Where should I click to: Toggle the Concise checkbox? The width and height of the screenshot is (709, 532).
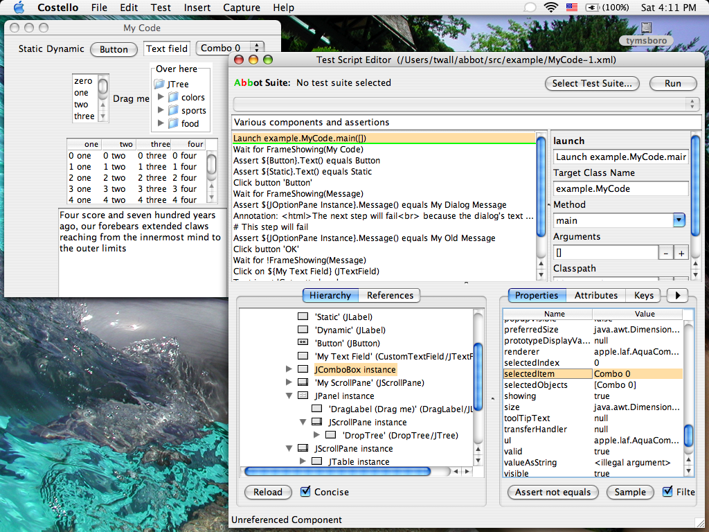point(305,492)
